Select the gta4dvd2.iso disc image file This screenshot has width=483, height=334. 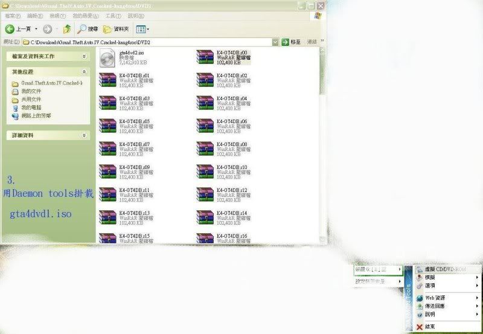[131, 57]
